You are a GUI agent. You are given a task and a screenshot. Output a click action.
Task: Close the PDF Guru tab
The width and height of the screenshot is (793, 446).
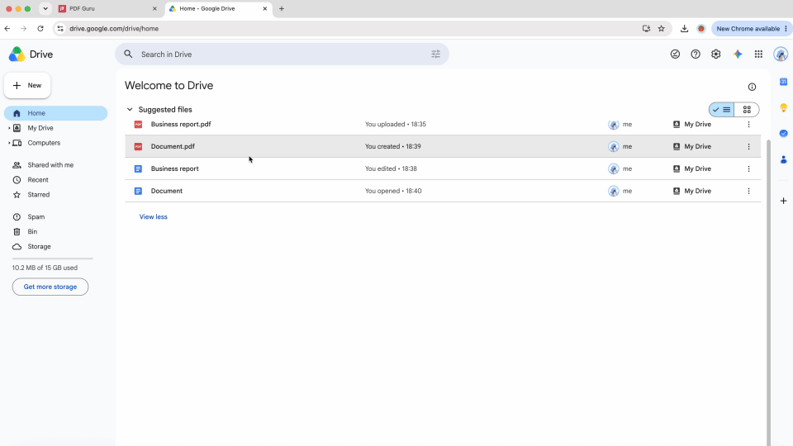click(154, 8)
